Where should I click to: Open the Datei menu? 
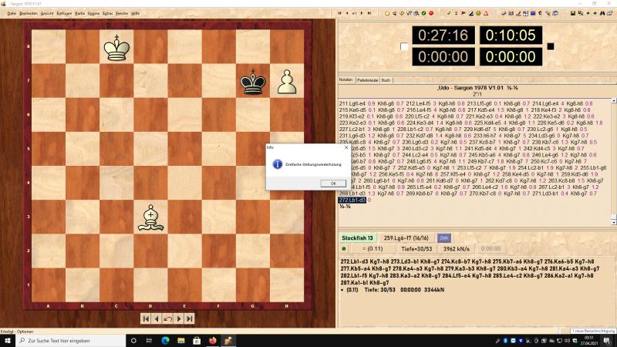[x=12, y=13]
